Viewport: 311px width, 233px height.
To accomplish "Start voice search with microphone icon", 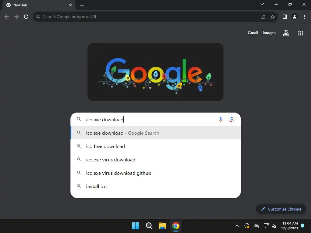I will [x=220, y=120].
